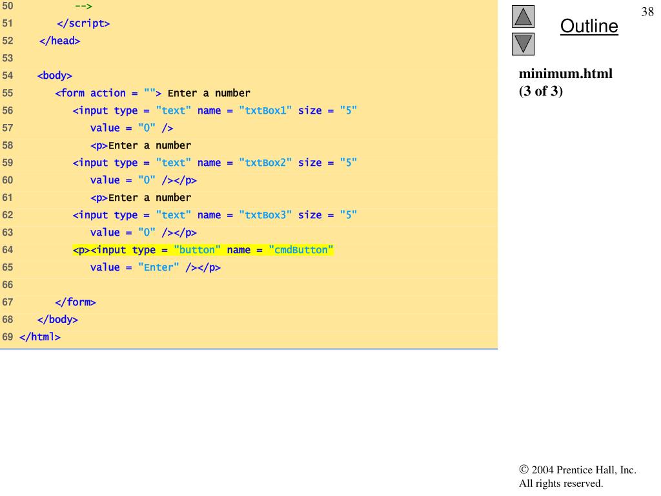Open the Outline link

[x=589, y=26]
